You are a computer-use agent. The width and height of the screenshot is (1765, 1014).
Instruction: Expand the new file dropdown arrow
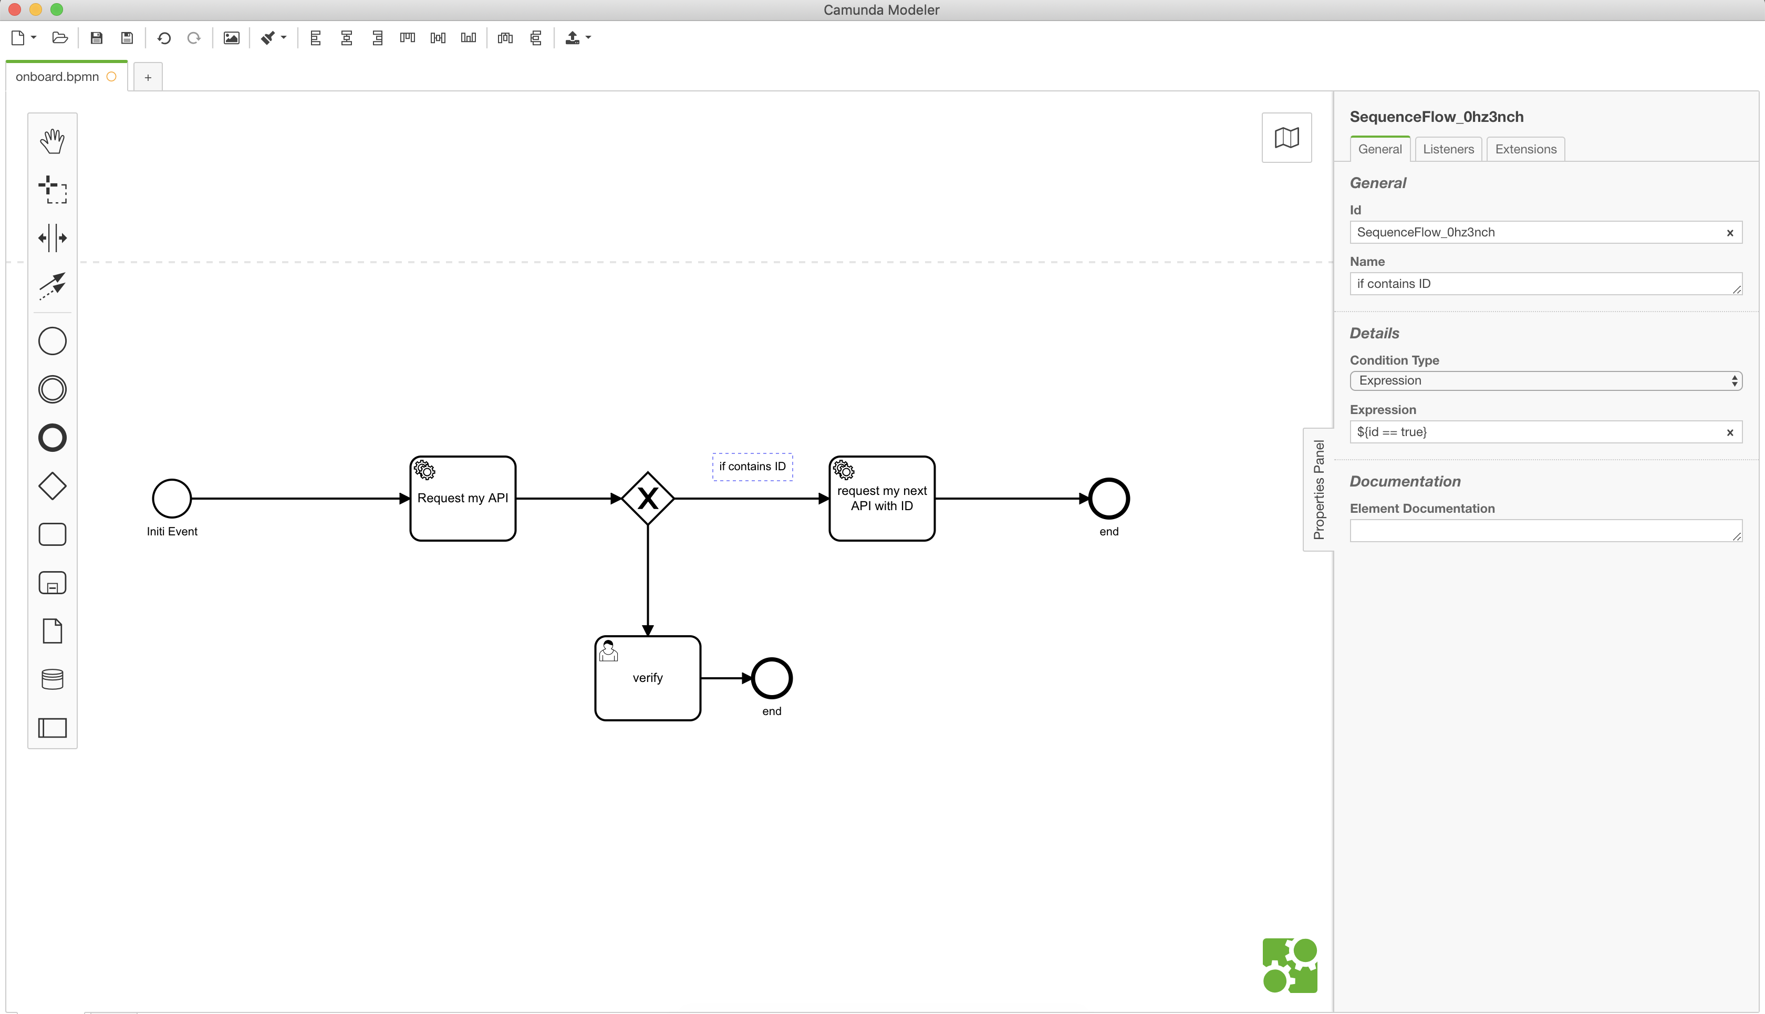34,38
